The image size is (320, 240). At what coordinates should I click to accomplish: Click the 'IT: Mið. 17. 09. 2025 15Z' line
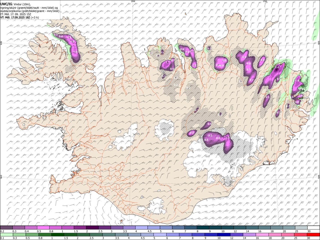16,14
